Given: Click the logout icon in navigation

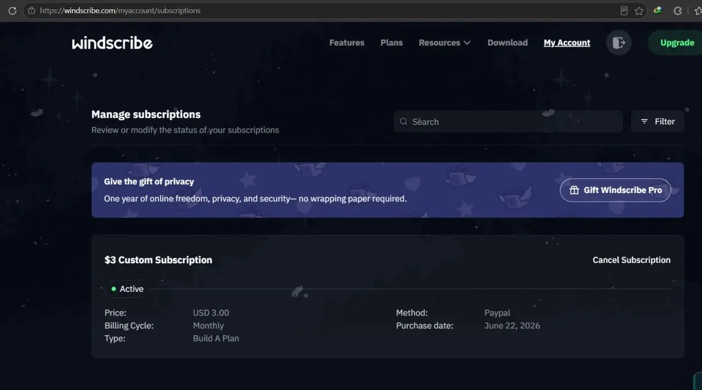Looking at the screenshot, I should 619,43.
